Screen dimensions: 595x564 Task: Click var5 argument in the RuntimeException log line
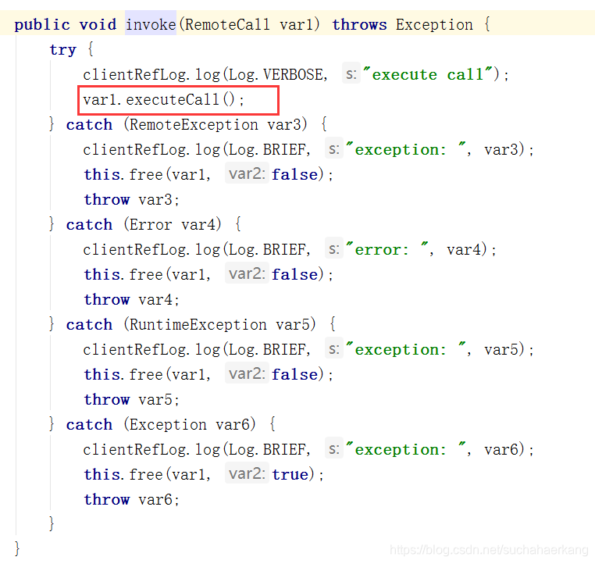click(x=501, y=349)
